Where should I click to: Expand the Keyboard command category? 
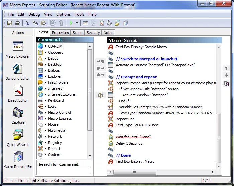tap(46, 100)
